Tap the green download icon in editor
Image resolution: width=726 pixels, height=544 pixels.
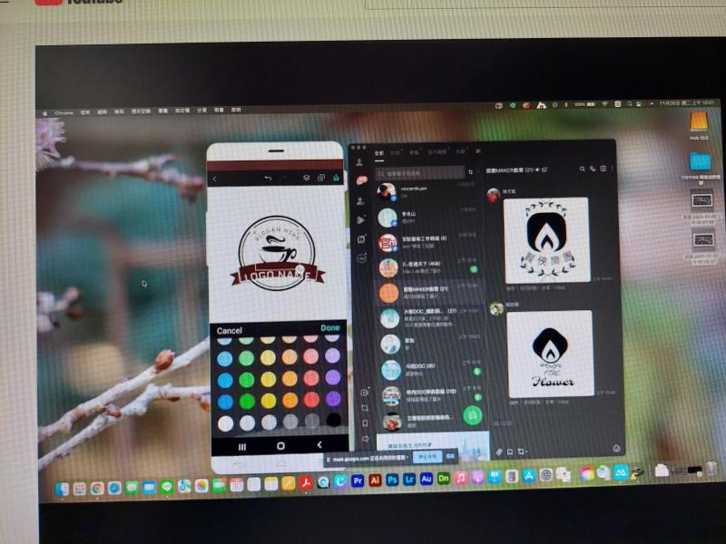pos(337,178)
